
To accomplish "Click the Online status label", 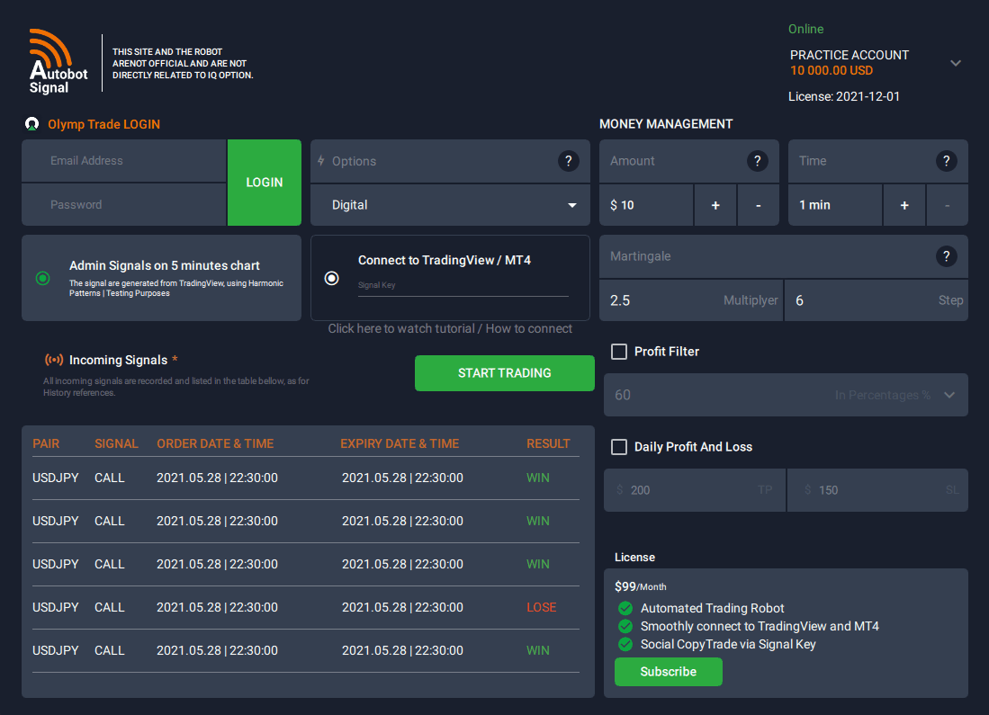I will (805, 29).
